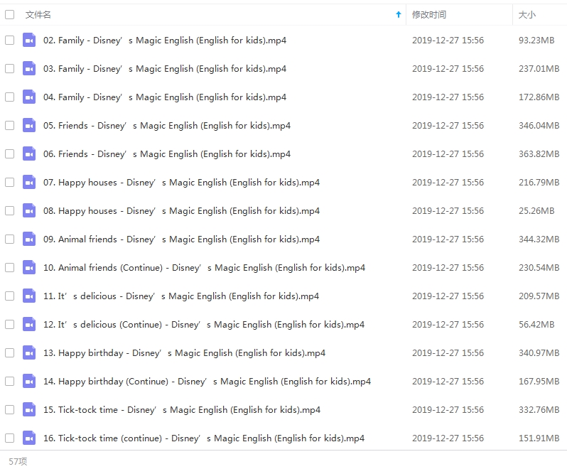Click modified date of 02. Family file
The height and width of the screenshot is (469, 567).
point(448,40)
